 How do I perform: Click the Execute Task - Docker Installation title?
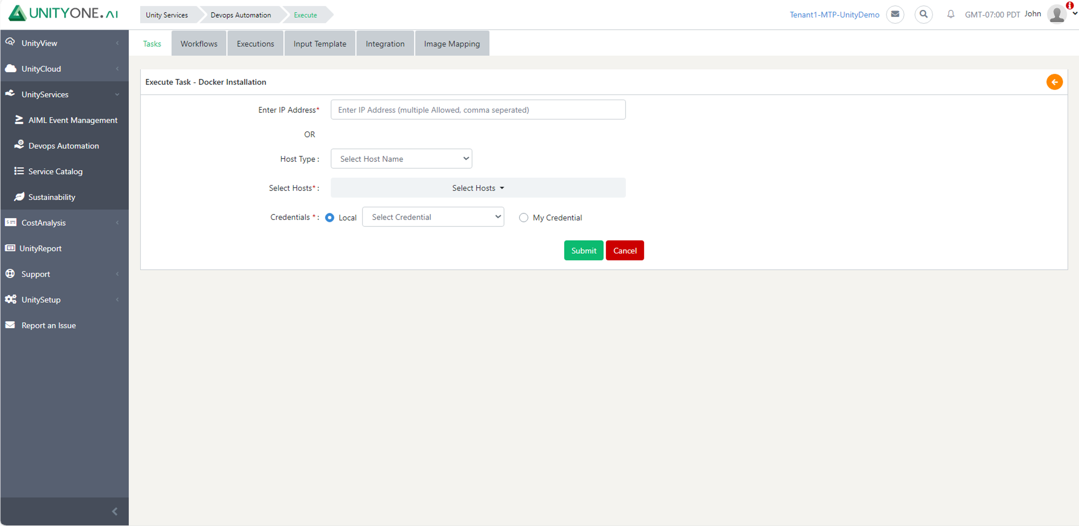(x=205, y=82)
